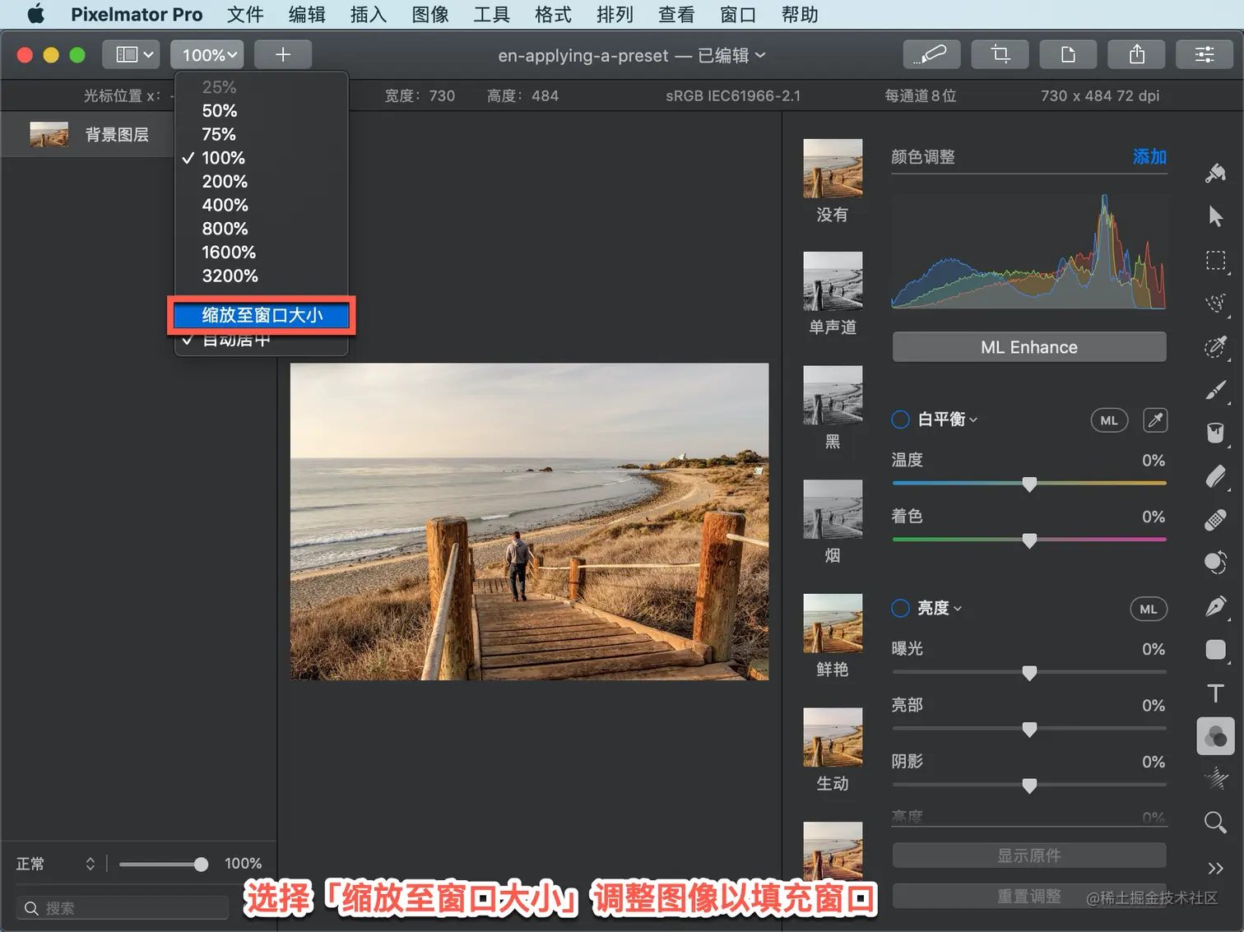Toggle ML for 白平衡
1244x932 pixels.
tap(1109, 420)
